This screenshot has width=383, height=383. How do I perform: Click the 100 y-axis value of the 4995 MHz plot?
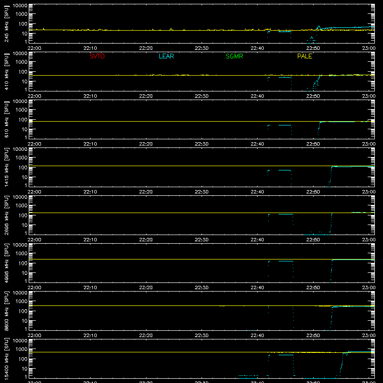pyautogui.click(x=23, y=263)
